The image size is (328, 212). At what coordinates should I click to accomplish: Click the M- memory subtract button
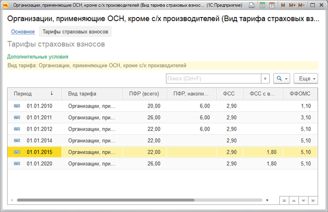coord(301,5)
